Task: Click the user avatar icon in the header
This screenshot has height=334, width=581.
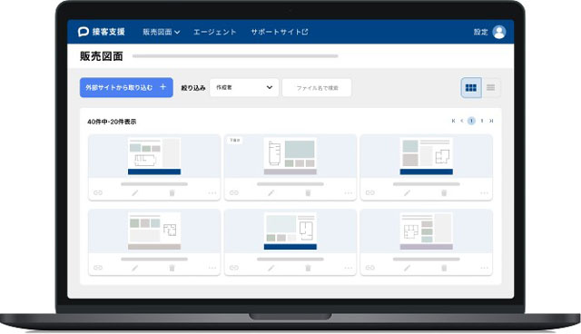Action: (x=499, y=32)
